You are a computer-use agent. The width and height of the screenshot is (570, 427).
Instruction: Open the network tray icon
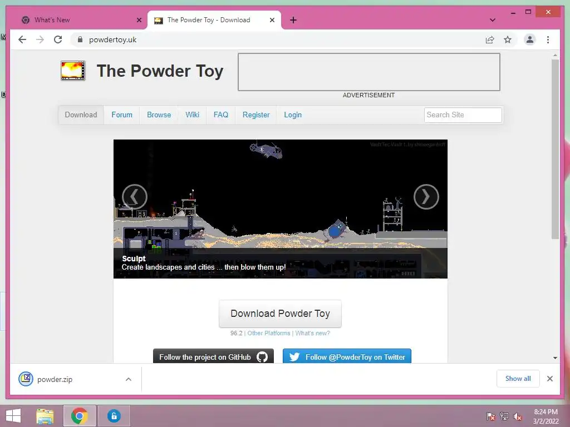504,416
